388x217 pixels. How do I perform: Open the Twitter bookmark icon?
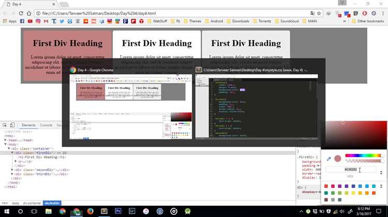coord(62,21)
